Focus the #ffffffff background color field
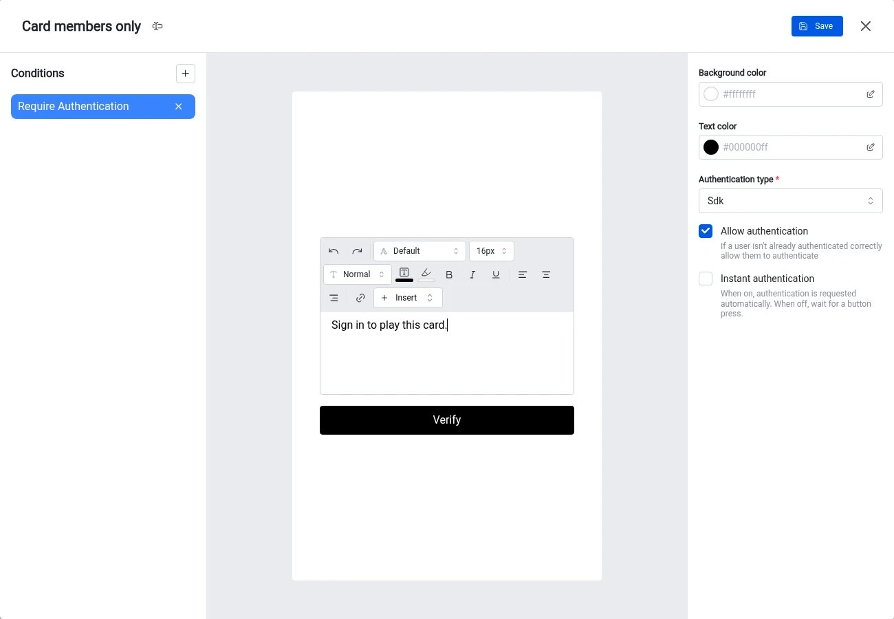Viewport: 894px width, 619px height. [791, 94]
